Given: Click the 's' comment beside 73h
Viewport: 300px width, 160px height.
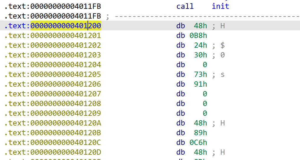Looking at the screenshot, I should point(222,75).
